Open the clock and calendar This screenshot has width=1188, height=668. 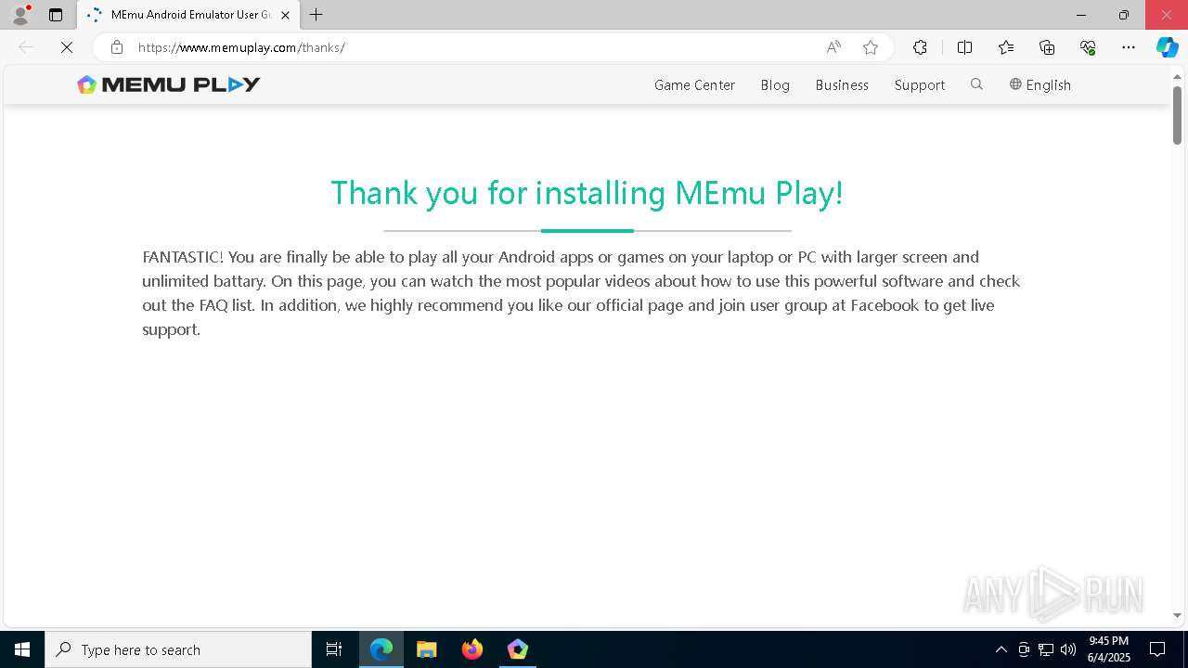pos(1109,649)
